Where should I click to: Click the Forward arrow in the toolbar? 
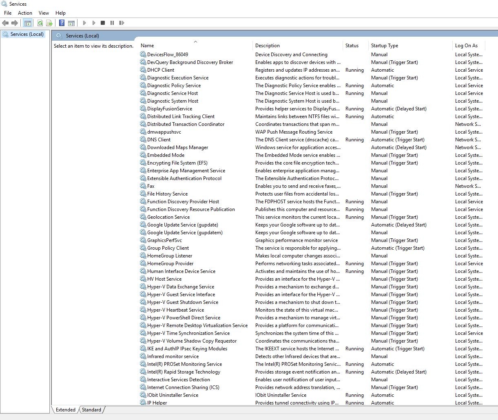point(15,23)
